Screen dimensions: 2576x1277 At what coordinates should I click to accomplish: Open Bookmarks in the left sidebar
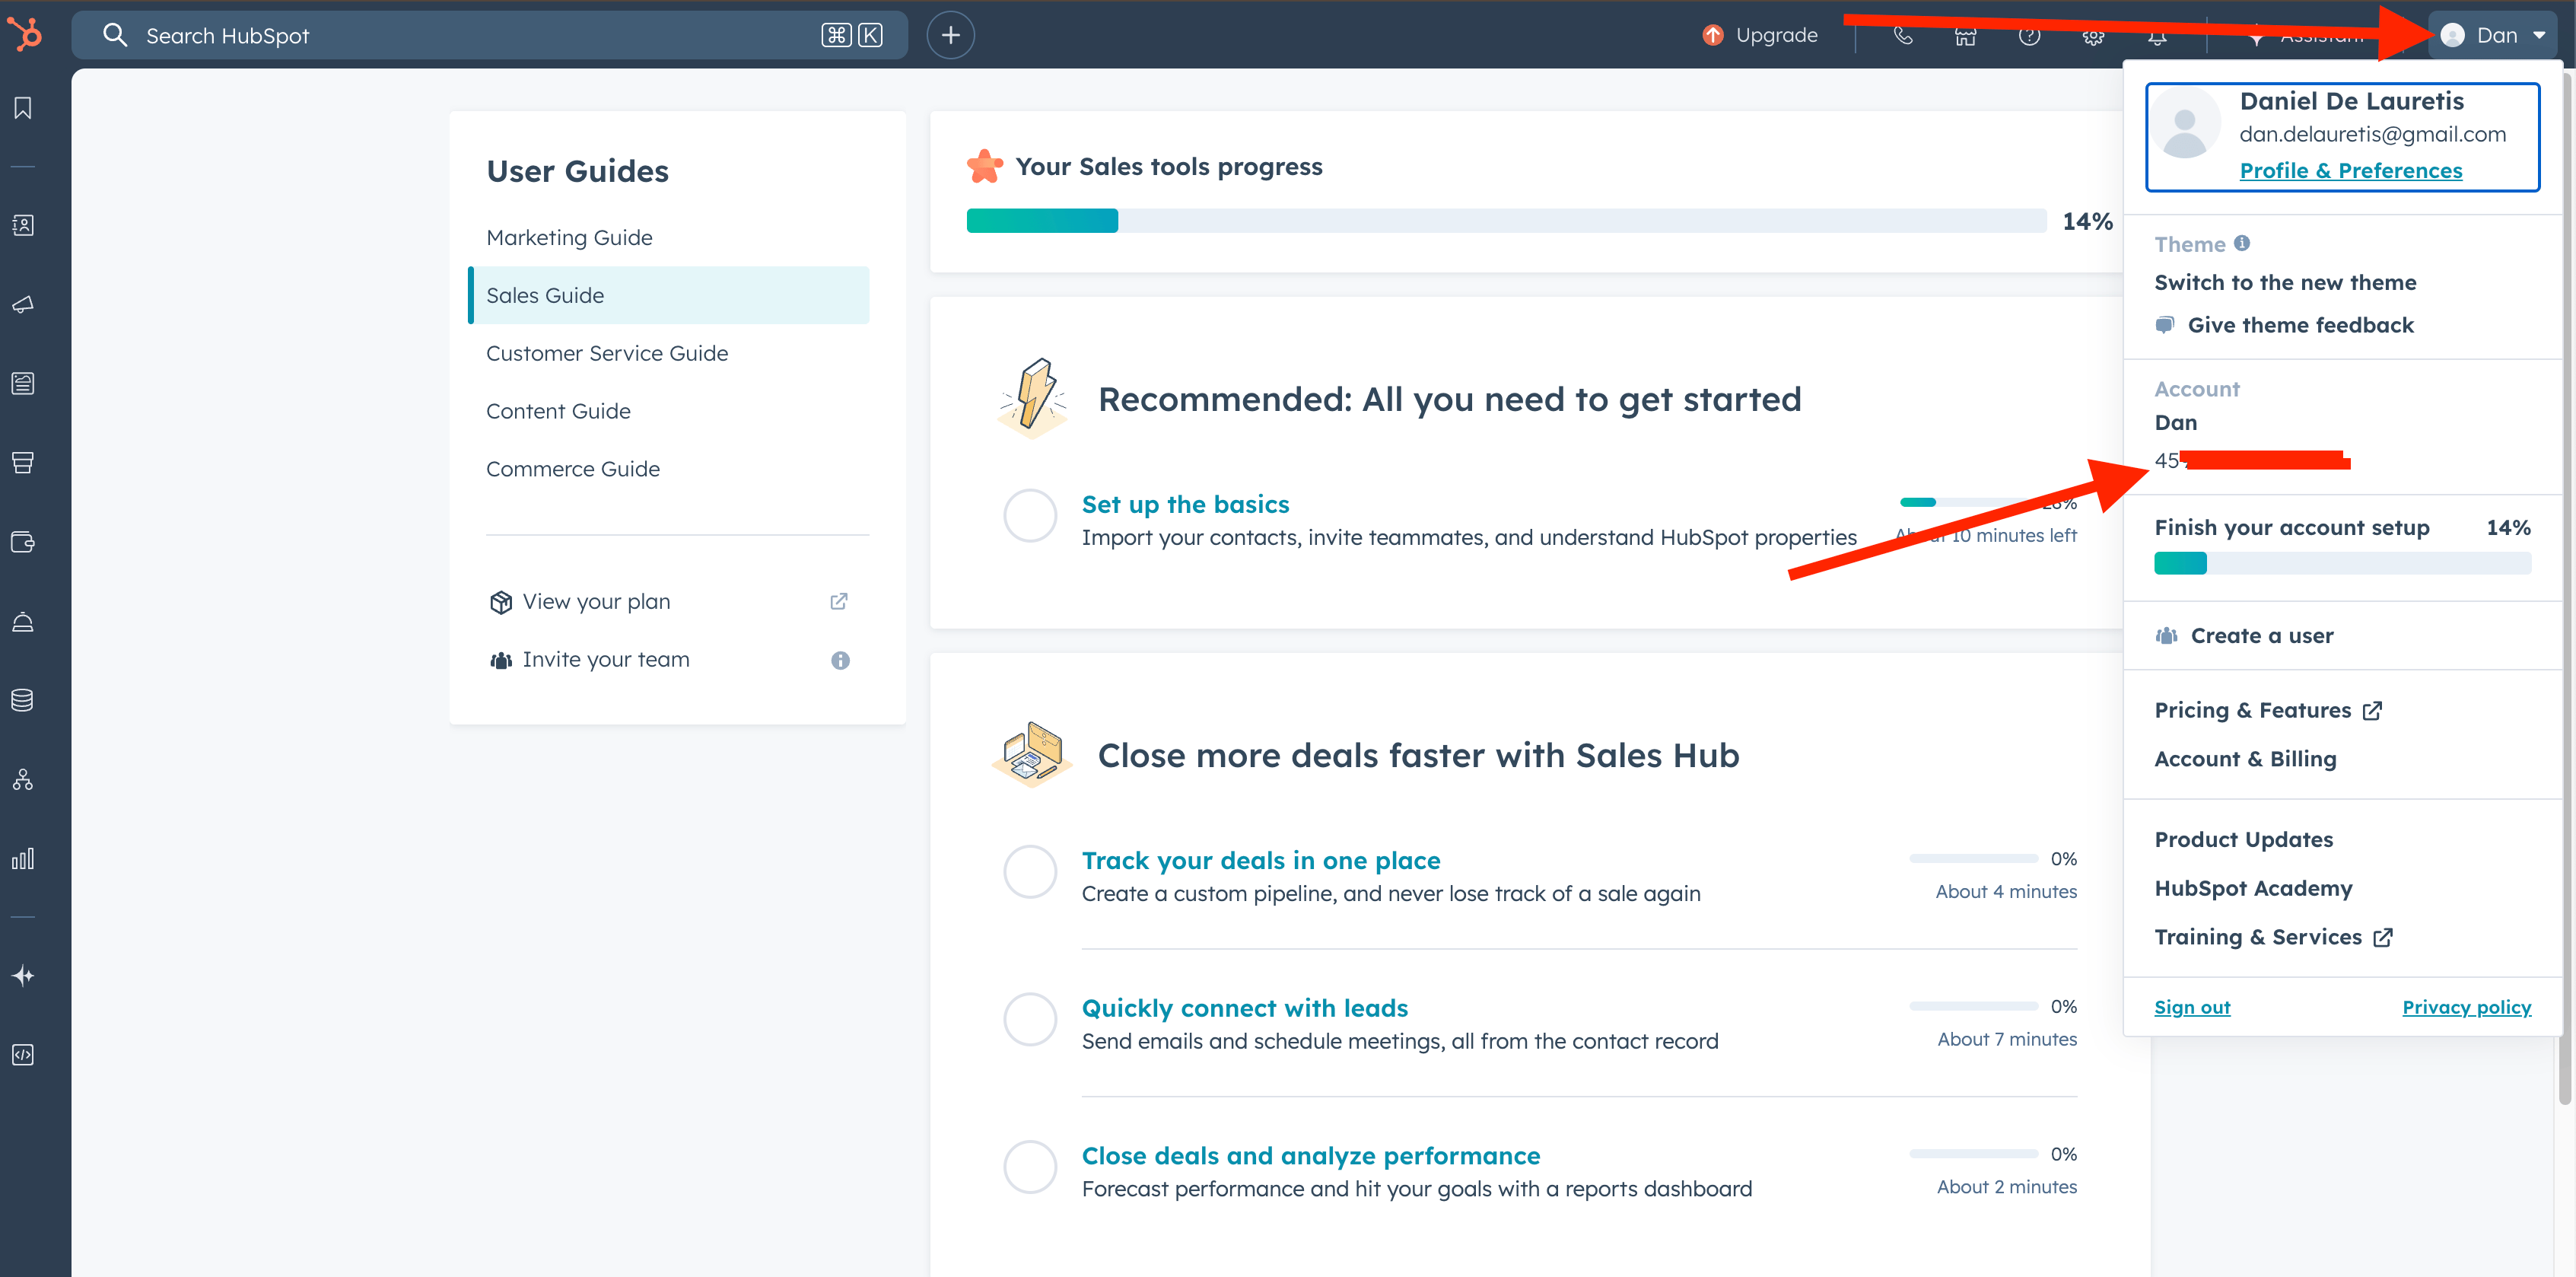(23, 108)
